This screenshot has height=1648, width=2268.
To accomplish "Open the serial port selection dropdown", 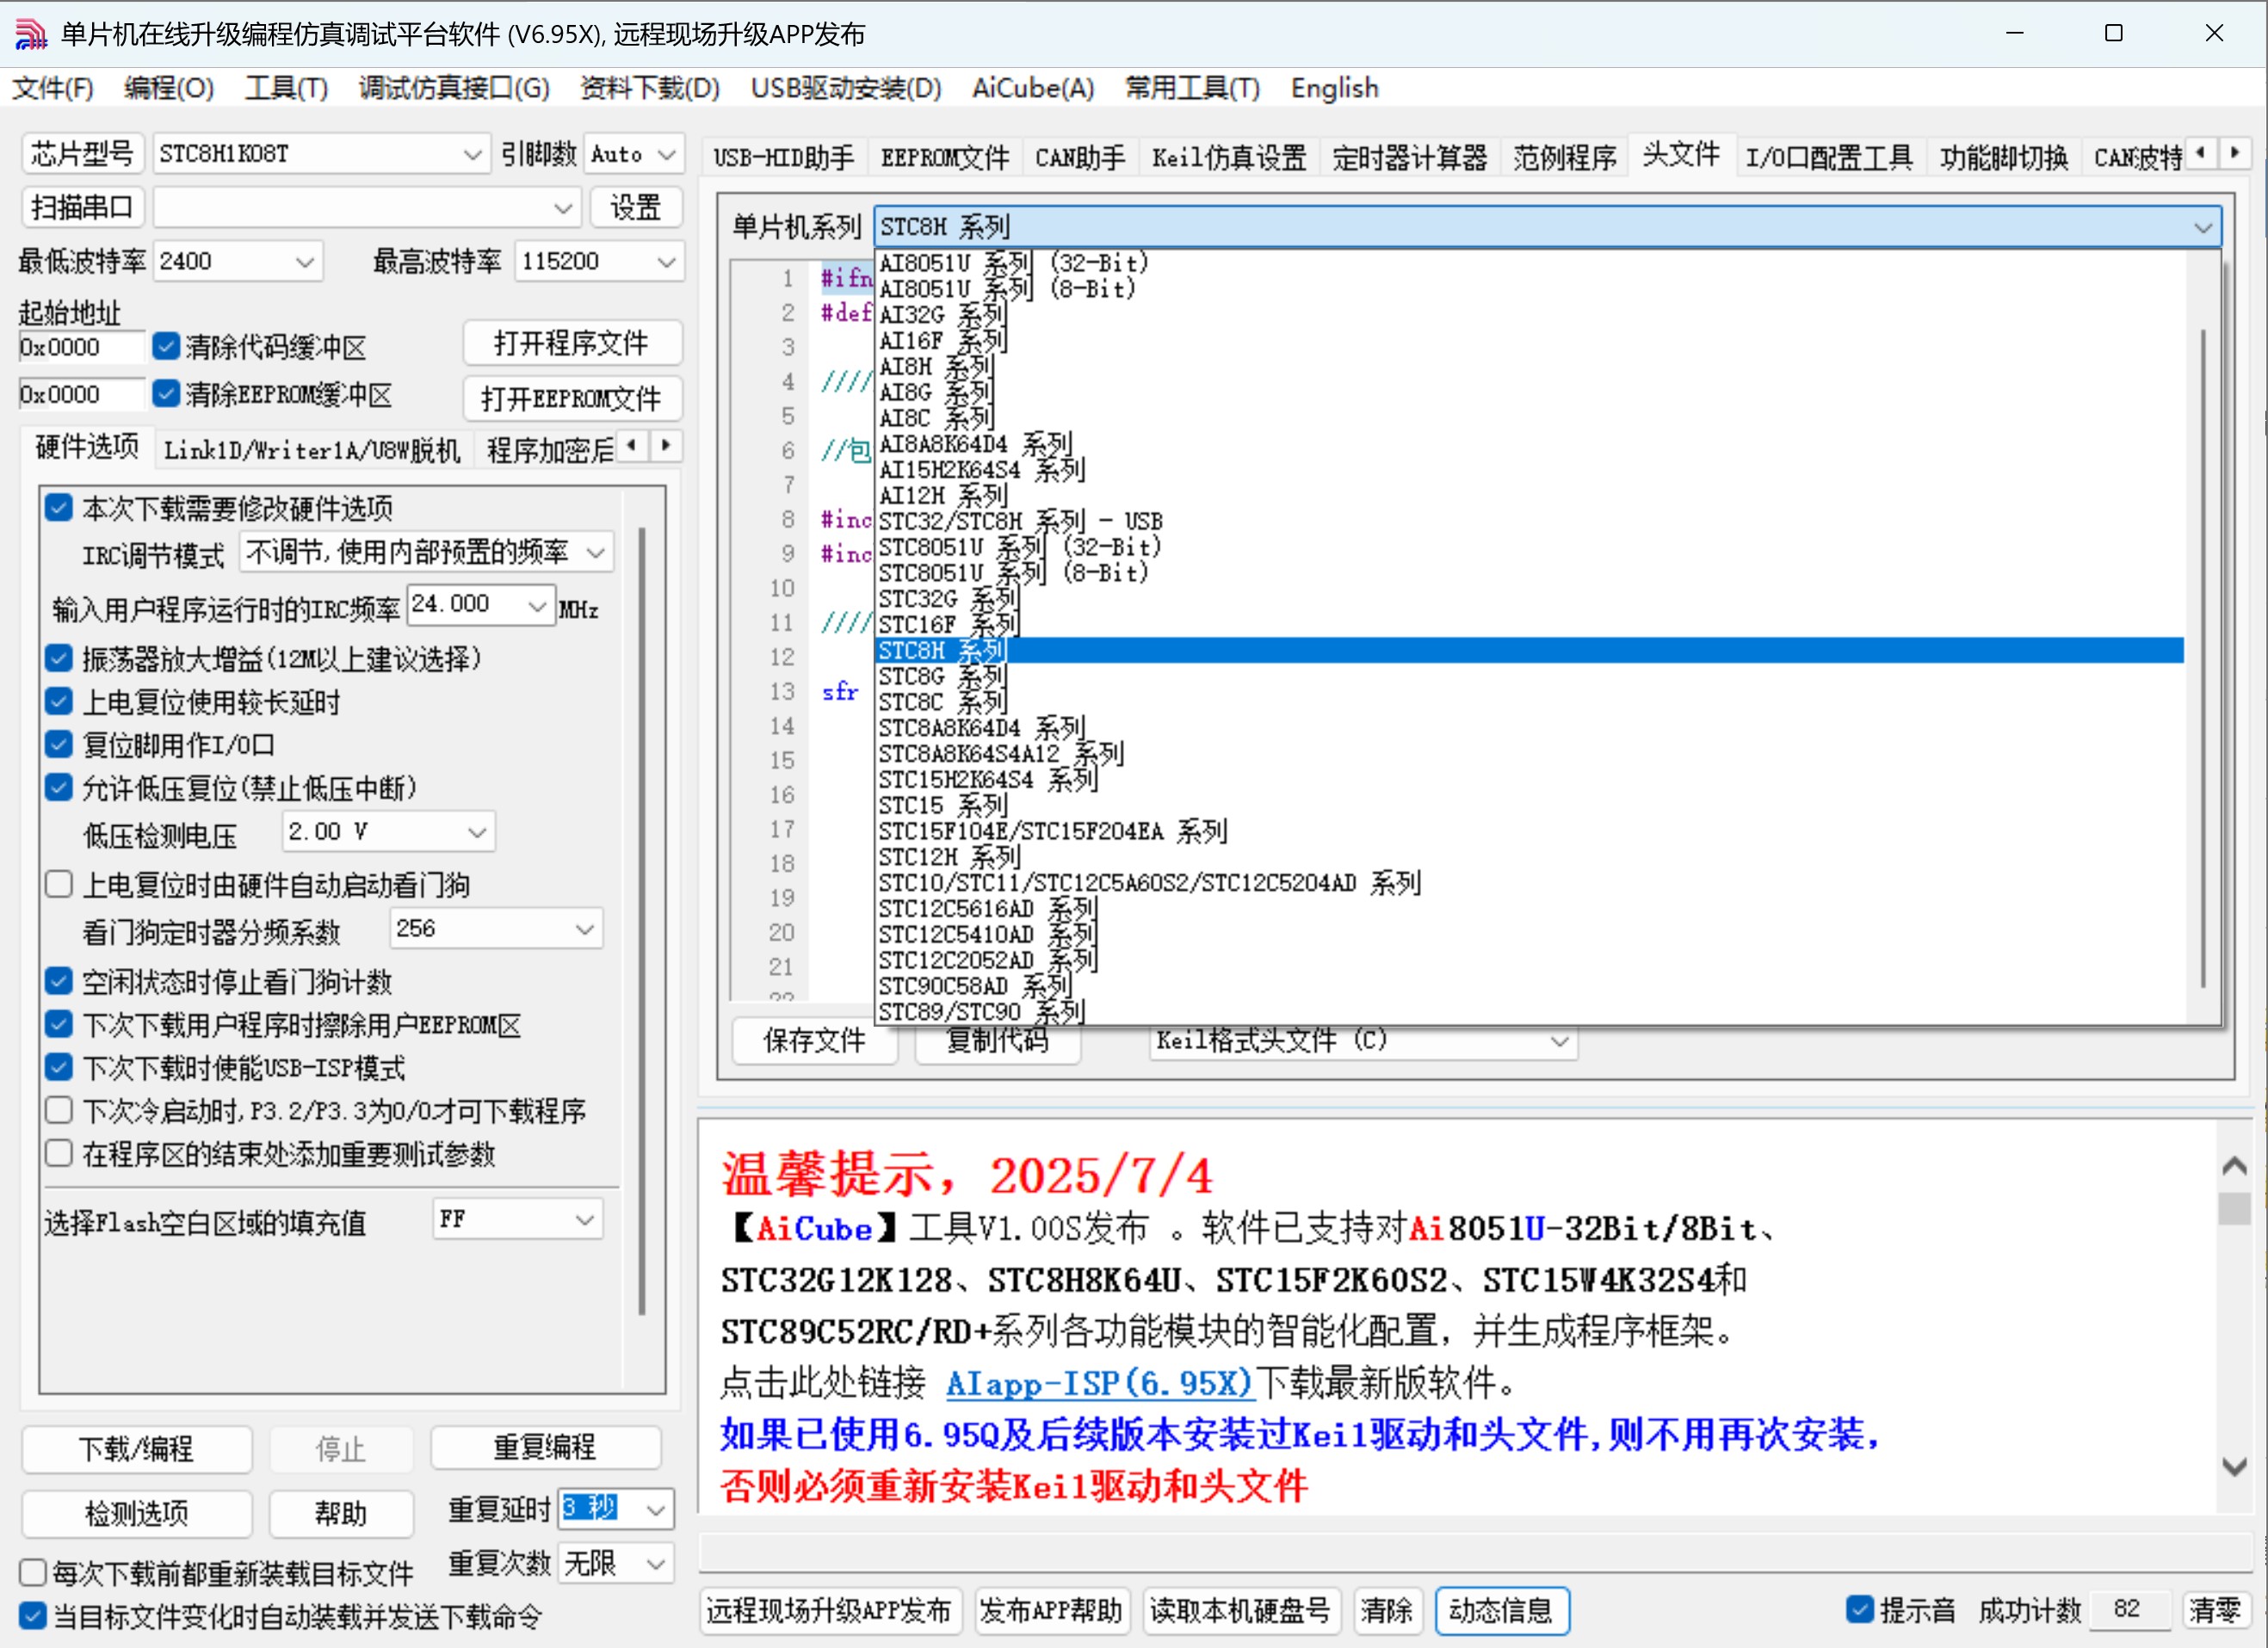I will [x=366, y=208].
